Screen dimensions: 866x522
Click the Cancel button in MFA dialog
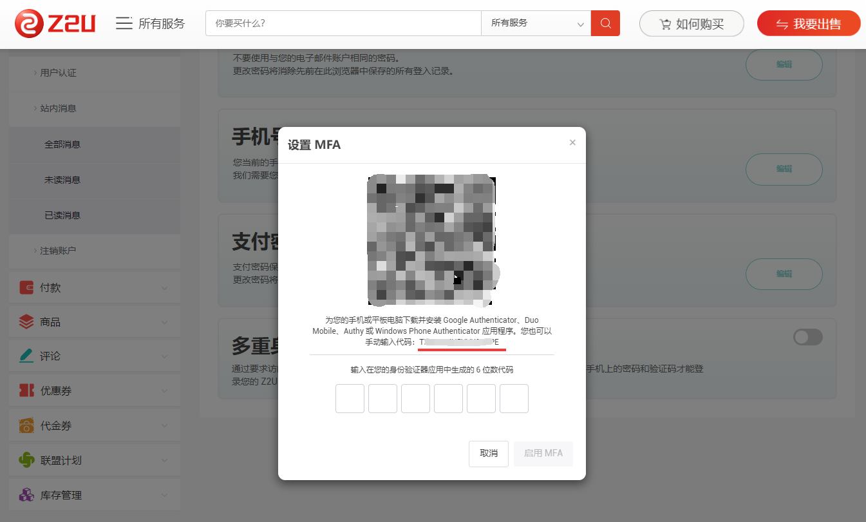click(489, 453)
